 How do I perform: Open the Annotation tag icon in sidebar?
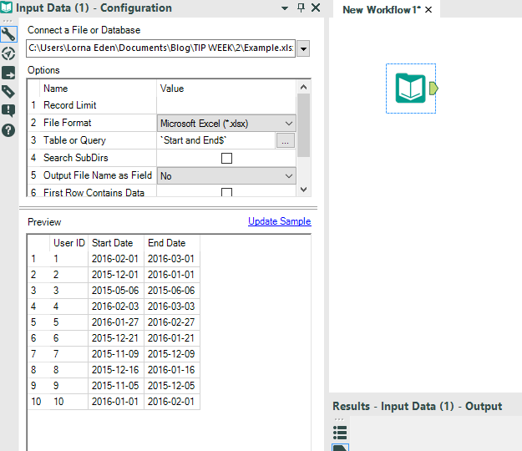click(x=8, y=92)
